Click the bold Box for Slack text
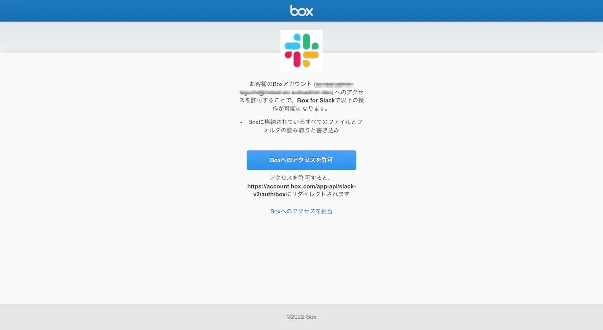 [x=316, y=100]
